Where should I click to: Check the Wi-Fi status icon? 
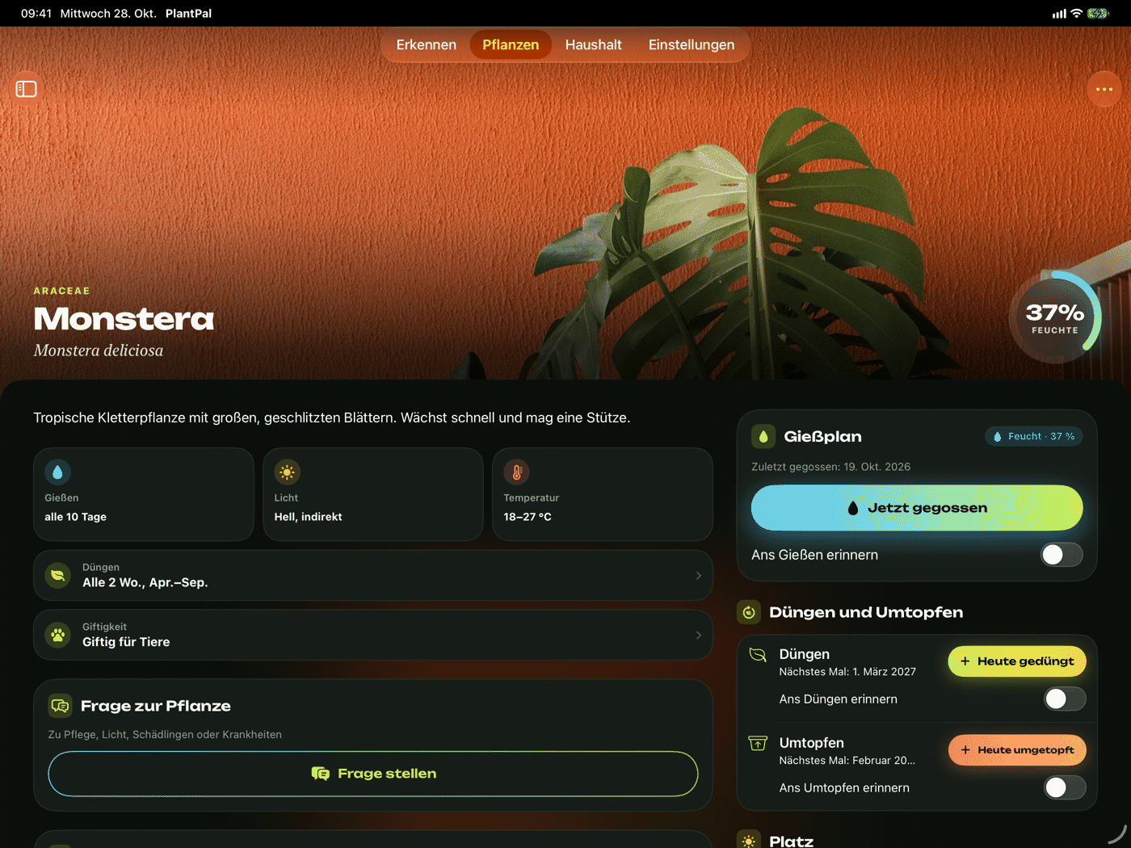click(1076, 14)
